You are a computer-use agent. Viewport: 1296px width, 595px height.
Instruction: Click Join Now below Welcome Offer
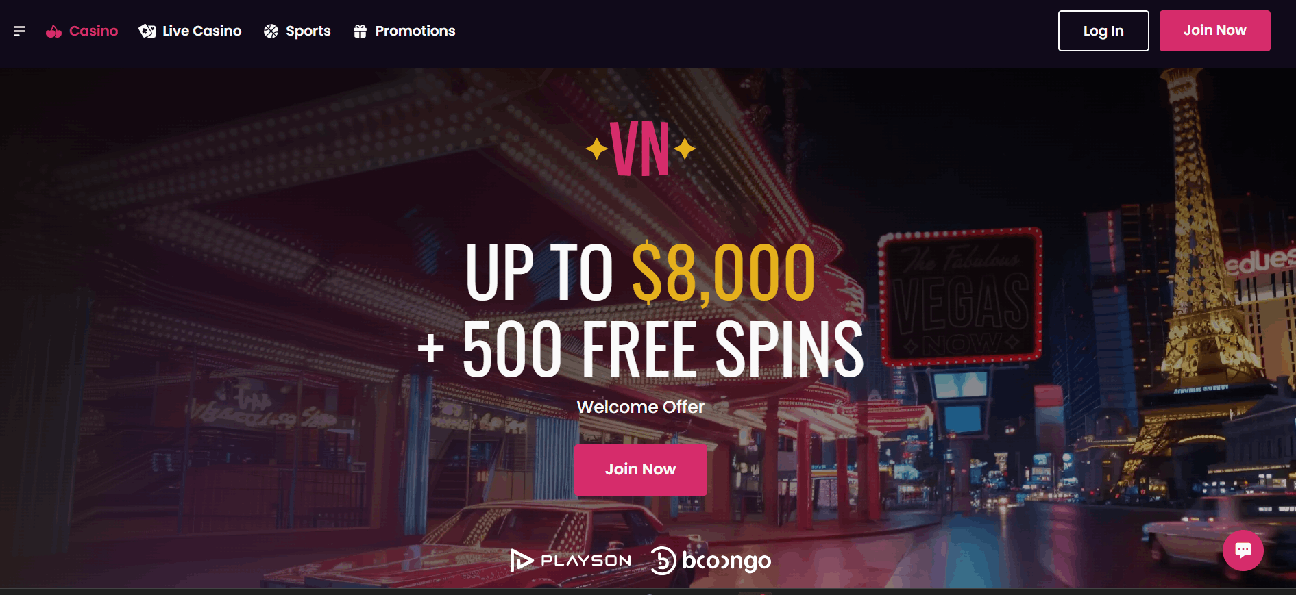pos(640,470)
